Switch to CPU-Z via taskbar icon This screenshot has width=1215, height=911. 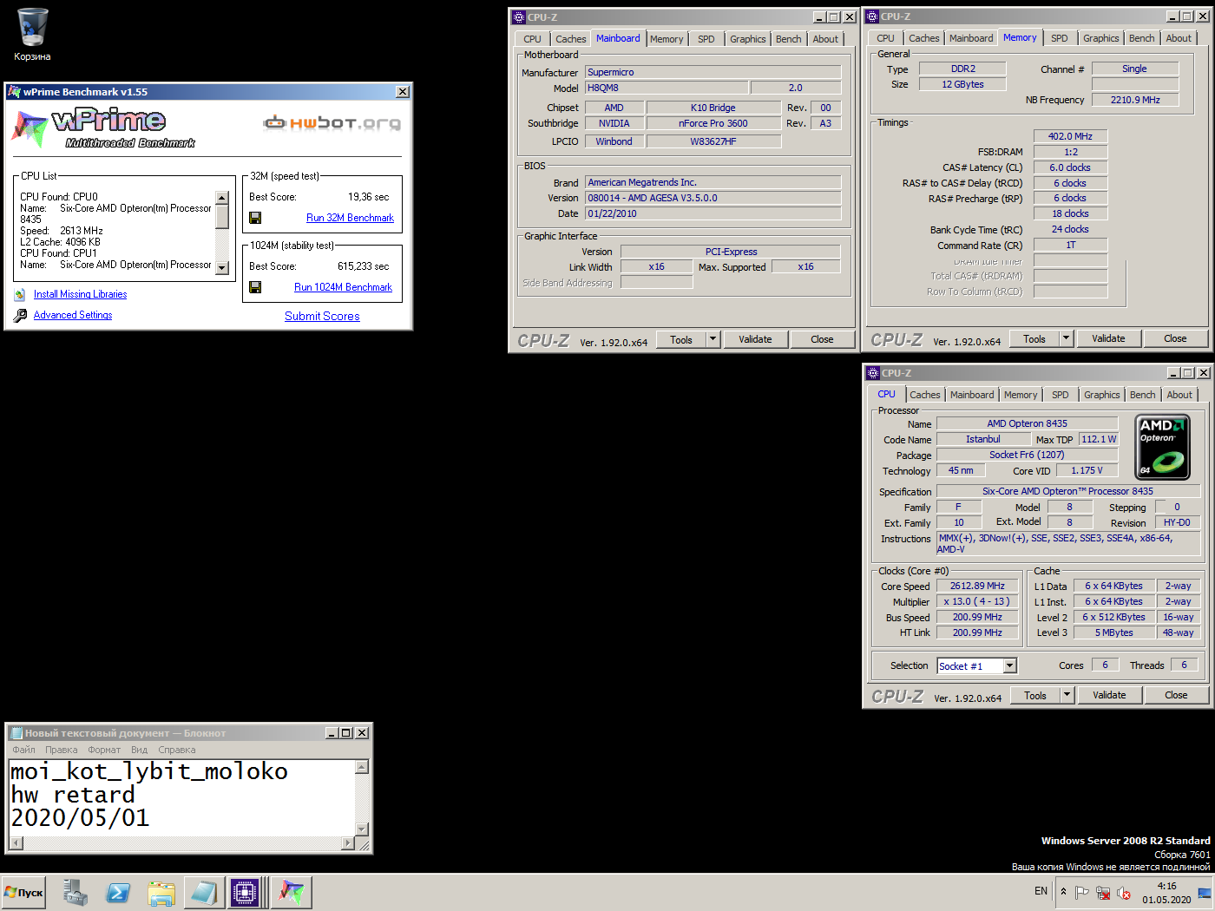point(246,892)
